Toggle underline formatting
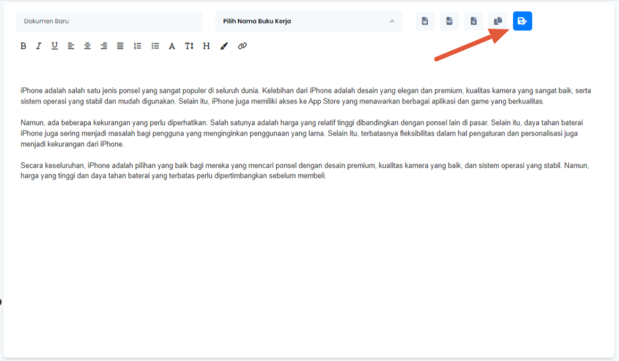This screenshot has width=619, height=361. coord(54,46)
